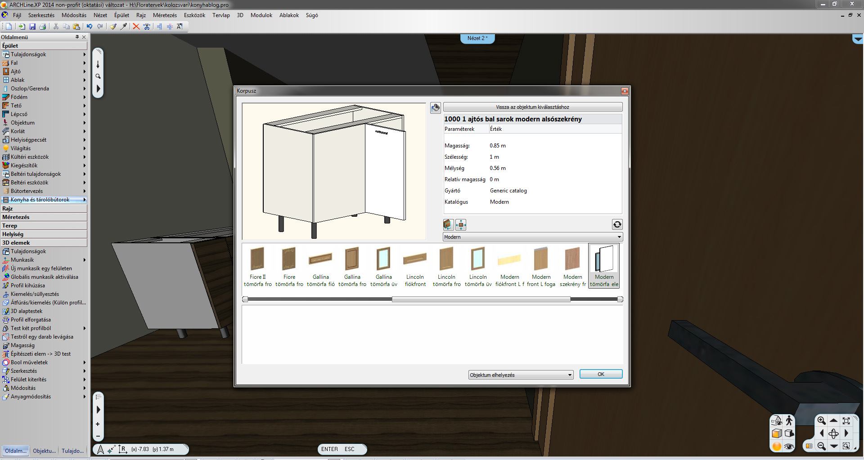
Task: Click the walking person navigation icon
Action: [x=789, y=420]
